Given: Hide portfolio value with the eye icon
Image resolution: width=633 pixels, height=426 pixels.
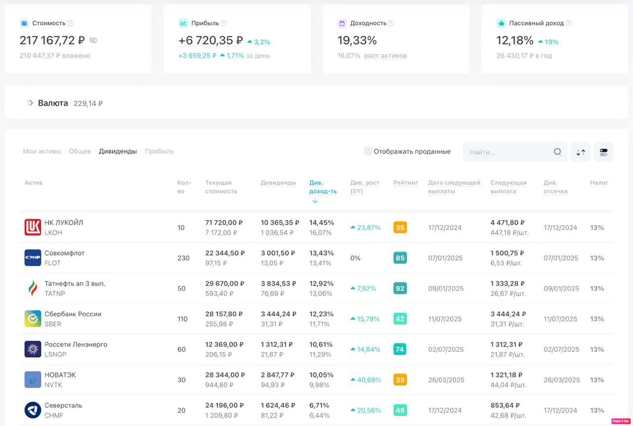Looking at the screenshot, I should [x=93, y=41].
